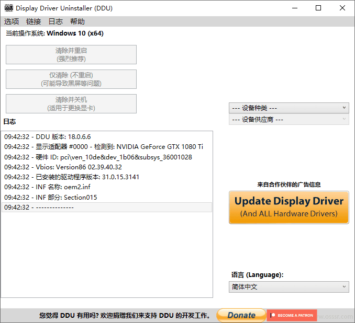Open the 简体中文 language dropdown
This screenshot has width=355, height=323.
tap(289, 287)
